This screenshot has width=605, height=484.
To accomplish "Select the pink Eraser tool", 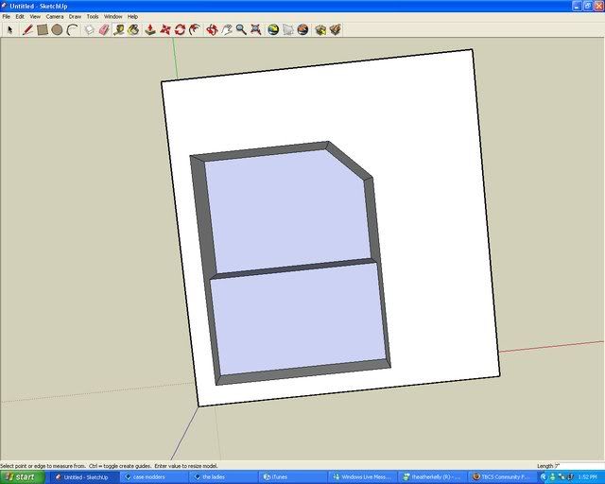I will (104, 29).
